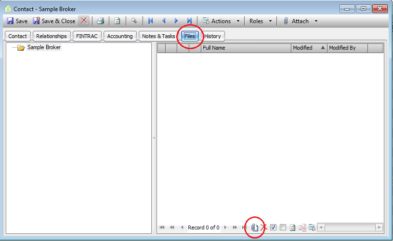Image resolution: width=393 pixels, height=241 pixels.
Task: Click the printer icon in toolbar
Action: click(x=101, y=21)
